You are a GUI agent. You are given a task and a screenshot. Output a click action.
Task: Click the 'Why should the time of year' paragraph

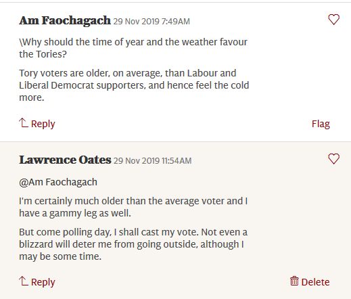(133, 48)
